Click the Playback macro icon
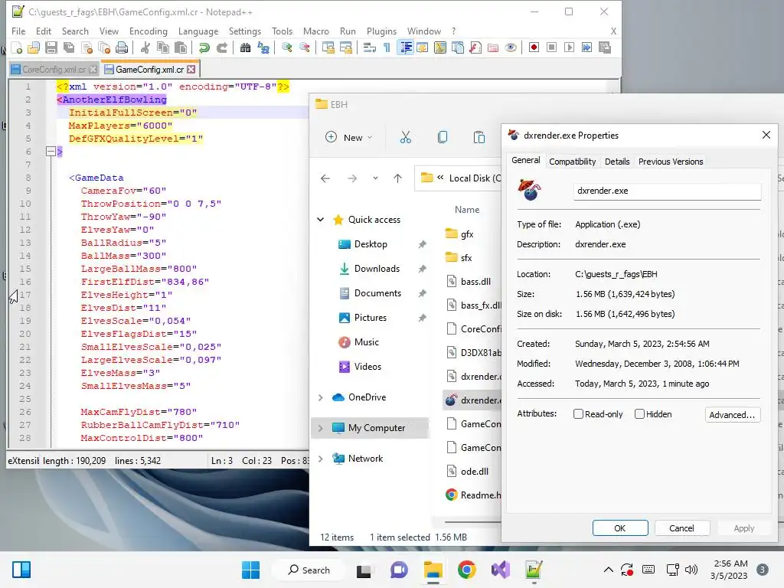This screenshot has height=588, width=784. 569,47
